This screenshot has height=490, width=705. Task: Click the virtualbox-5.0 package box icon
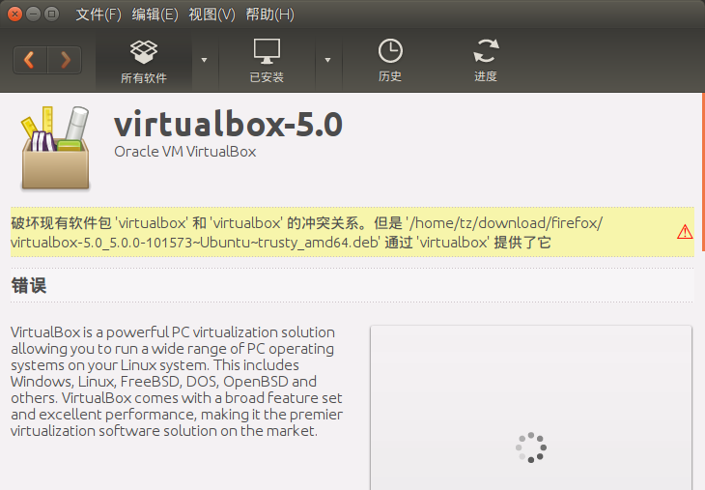(55, 148)
